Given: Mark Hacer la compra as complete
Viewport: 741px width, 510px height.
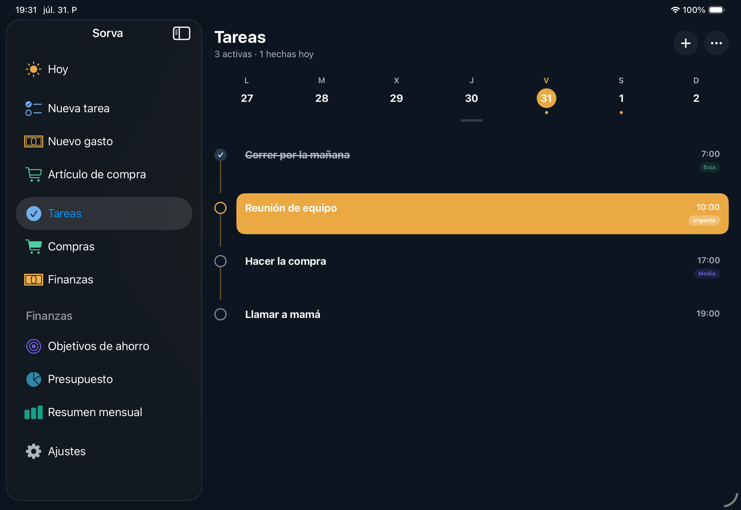Looking at the screenshot, I should click(220, 261).
